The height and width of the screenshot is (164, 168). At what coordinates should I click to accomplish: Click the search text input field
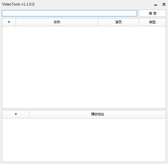pos(69,13)
